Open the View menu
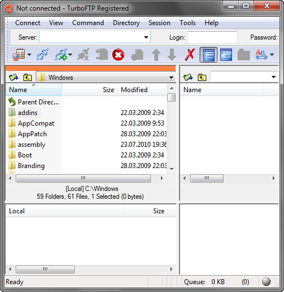The image size is (284, 292). [x=56, y=23]
